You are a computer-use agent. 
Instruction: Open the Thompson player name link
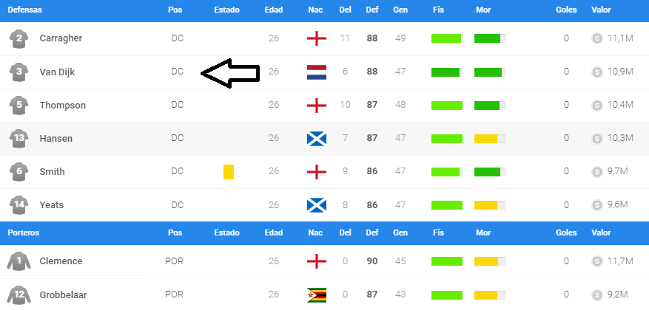tap(63, 105)
